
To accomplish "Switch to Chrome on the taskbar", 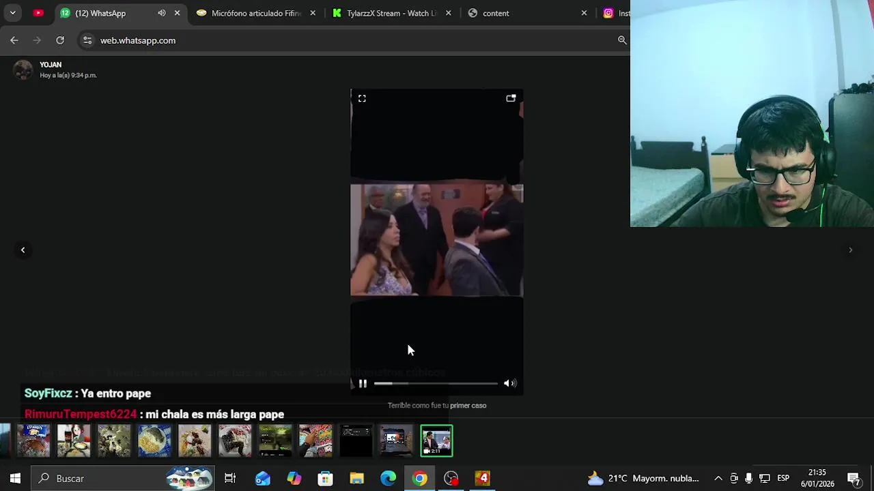I will (420, 478).
